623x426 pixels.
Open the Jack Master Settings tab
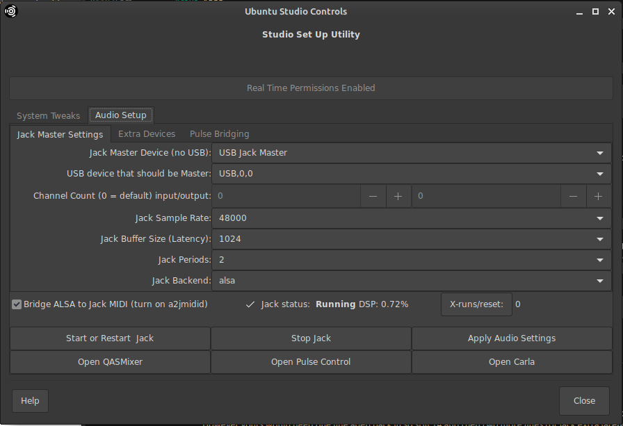pos(60,135)
